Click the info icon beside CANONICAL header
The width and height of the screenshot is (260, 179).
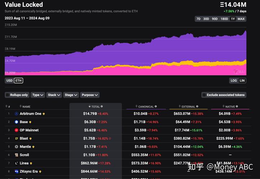click(x=156, y=107)
